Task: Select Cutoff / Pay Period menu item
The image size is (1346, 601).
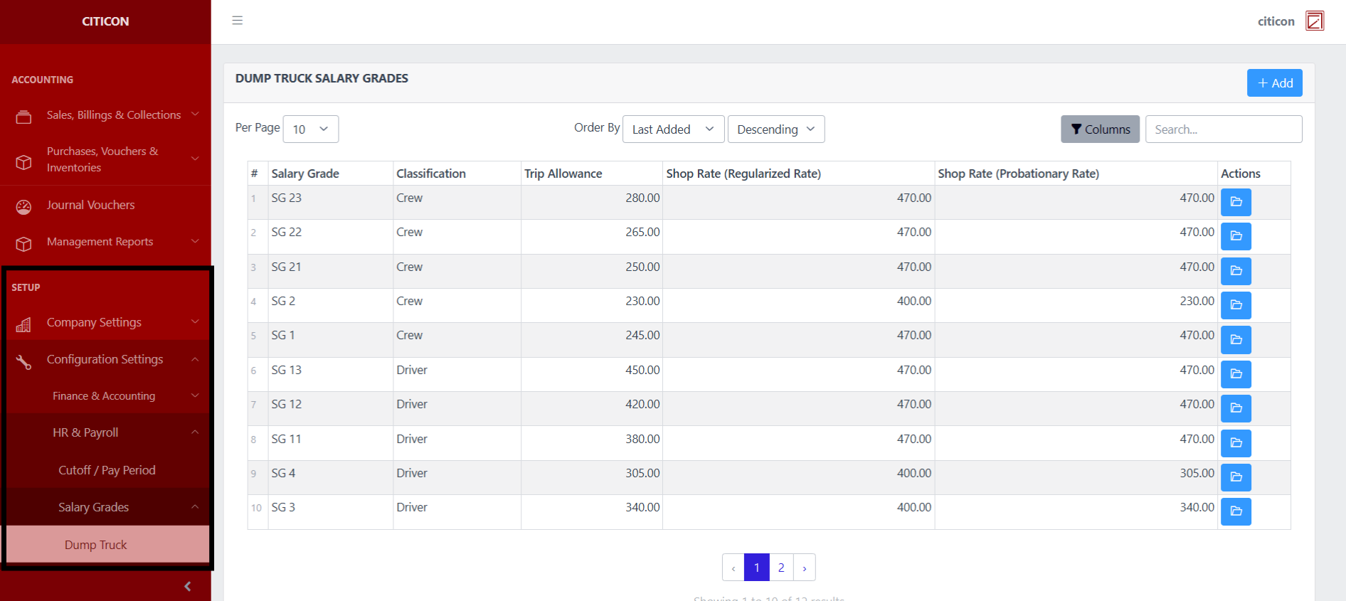Action: [107, 470]
